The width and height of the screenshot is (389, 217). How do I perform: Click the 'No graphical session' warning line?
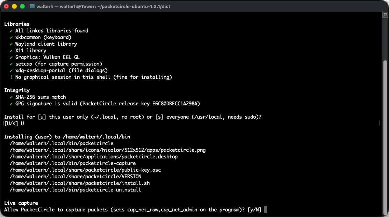pyautogui.click(x=94, y=77)
